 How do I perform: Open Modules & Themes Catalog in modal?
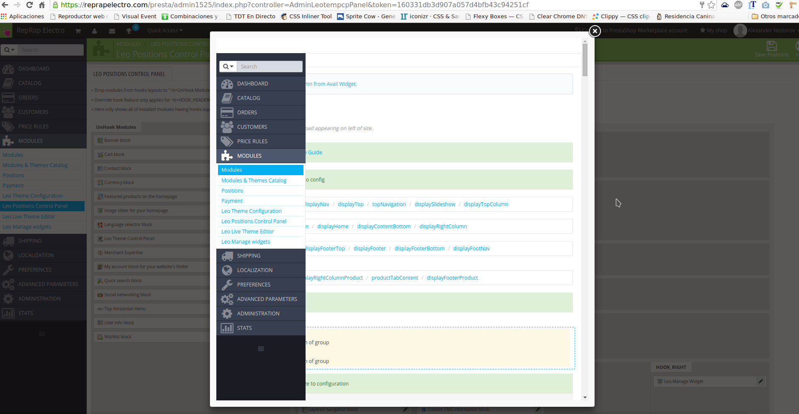coord(254,181)
